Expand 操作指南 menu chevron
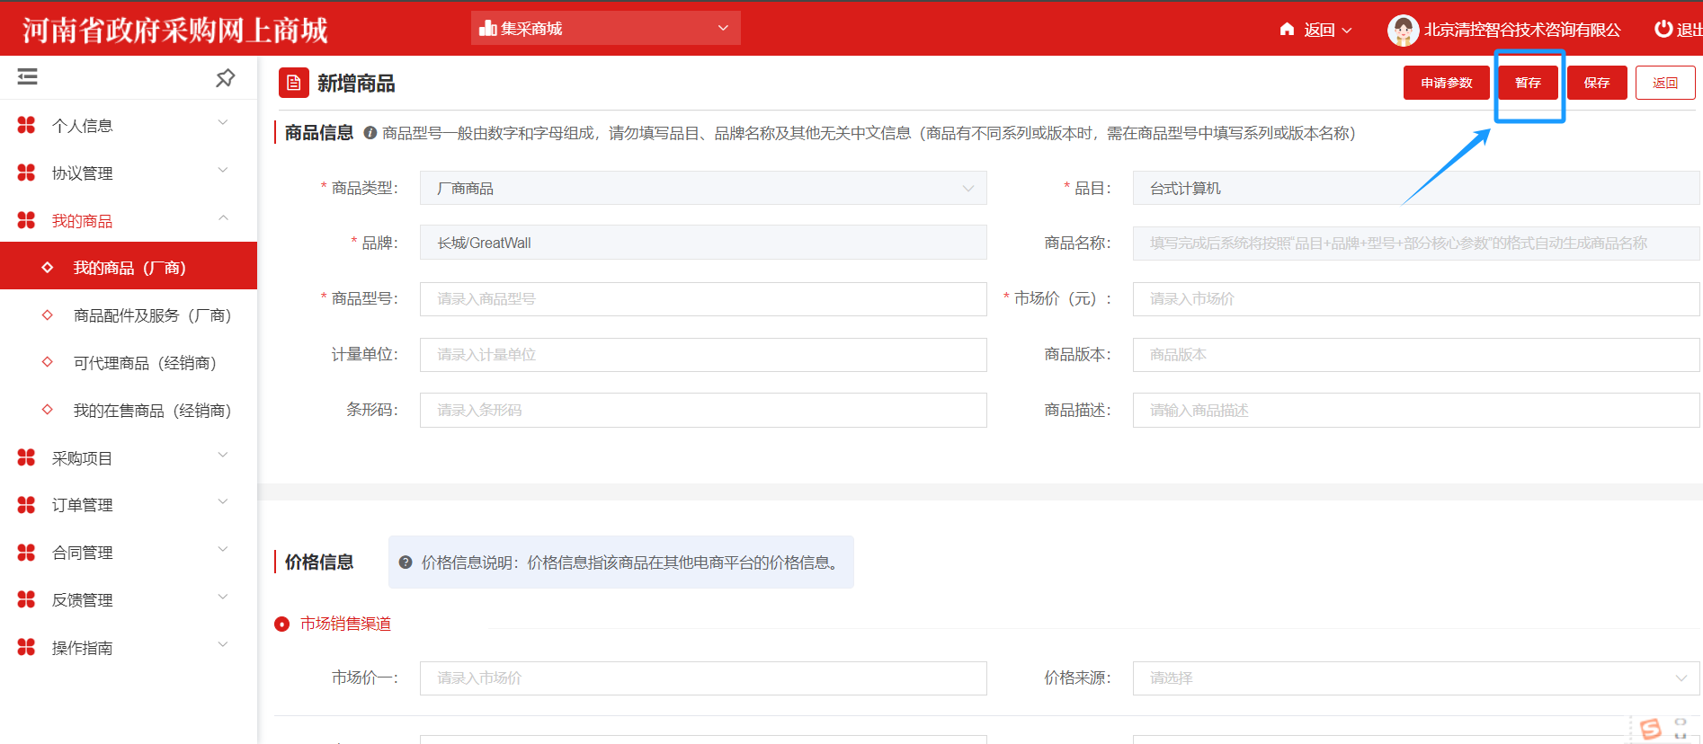Image resolution: width=1703 pixels, height=744 pixels. [224, 644]
